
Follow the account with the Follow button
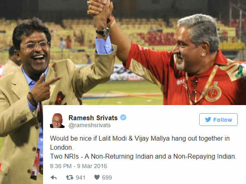point(219,120)
